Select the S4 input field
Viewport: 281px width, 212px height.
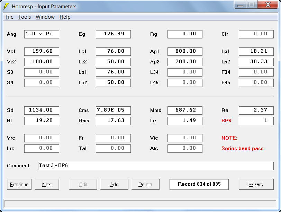[42, 83]
